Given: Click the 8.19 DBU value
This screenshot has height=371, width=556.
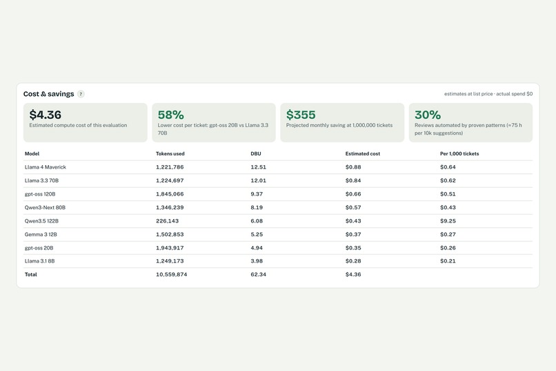Looking at the screenshot, I should point(257,208).
